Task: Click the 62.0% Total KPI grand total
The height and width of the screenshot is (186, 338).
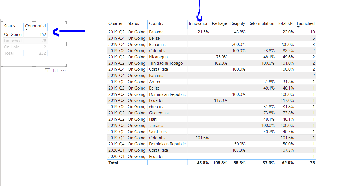Action: click(x=288, y=163)
